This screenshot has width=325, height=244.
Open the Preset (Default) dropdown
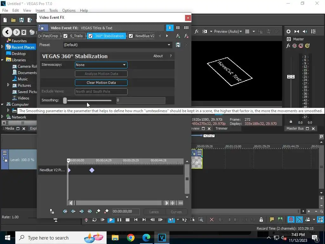117,45
